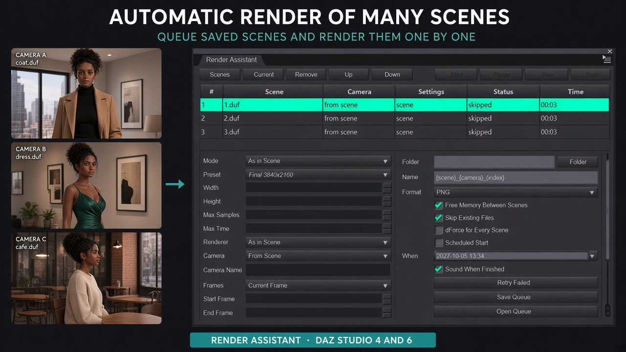Image resolution: width=626 pixels, height=352 pixels.
Task: Click the Camera column header
Action: pyautogui.click(x=359, y=91)
